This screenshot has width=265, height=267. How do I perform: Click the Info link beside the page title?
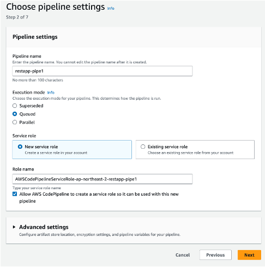pyautogui.click(x=111, y=8)
